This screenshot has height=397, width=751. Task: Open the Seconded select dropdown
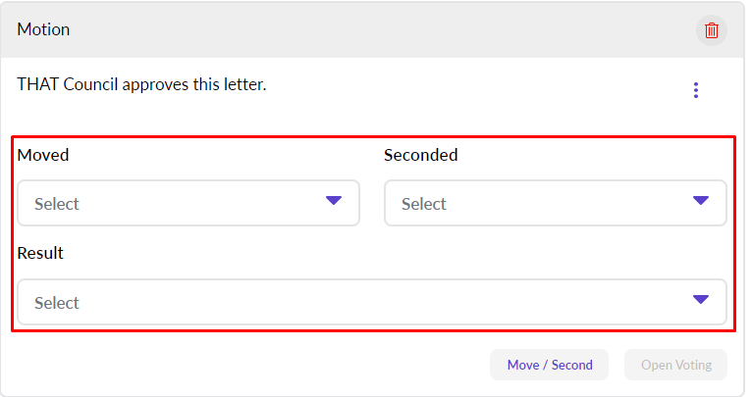point(555,203)
